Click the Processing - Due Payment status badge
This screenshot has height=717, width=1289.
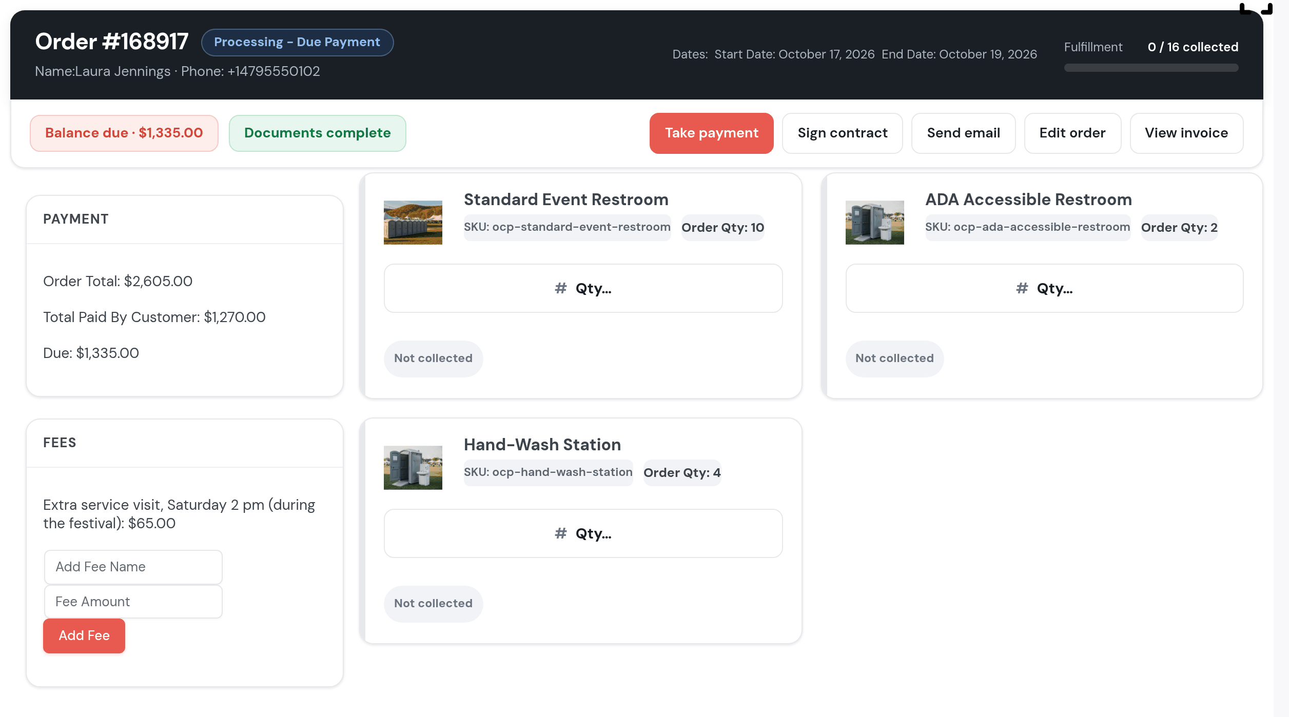coord(297,43)
